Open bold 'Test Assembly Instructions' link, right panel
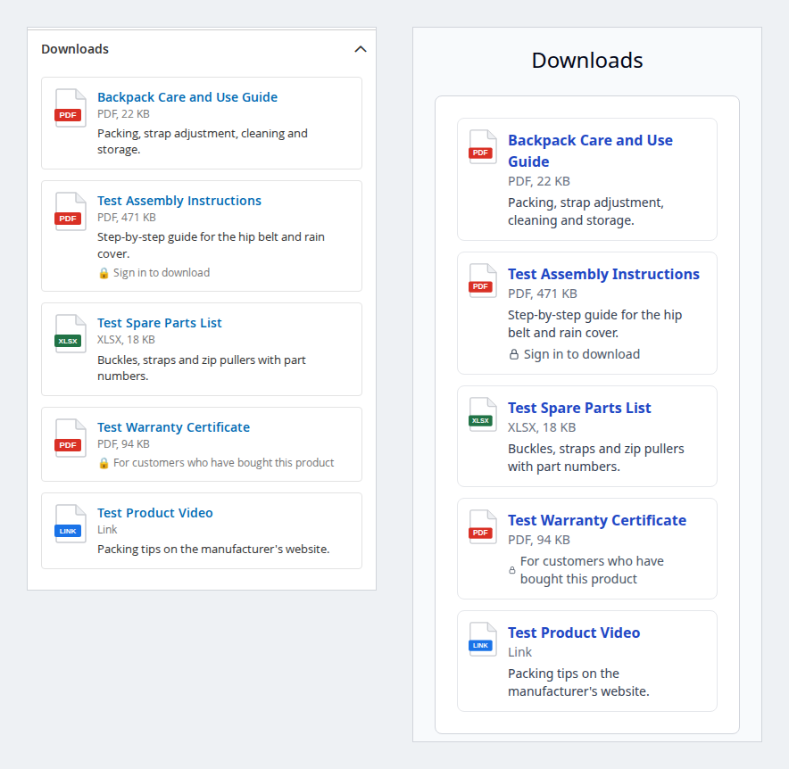The width and height of the screenshot is (789, 769). (603, 274)
